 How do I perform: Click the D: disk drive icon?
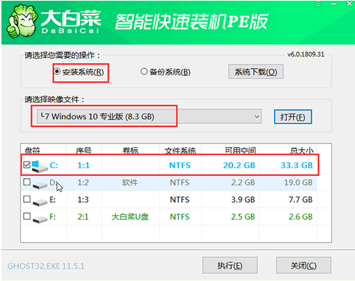click(x=40, y=185)
